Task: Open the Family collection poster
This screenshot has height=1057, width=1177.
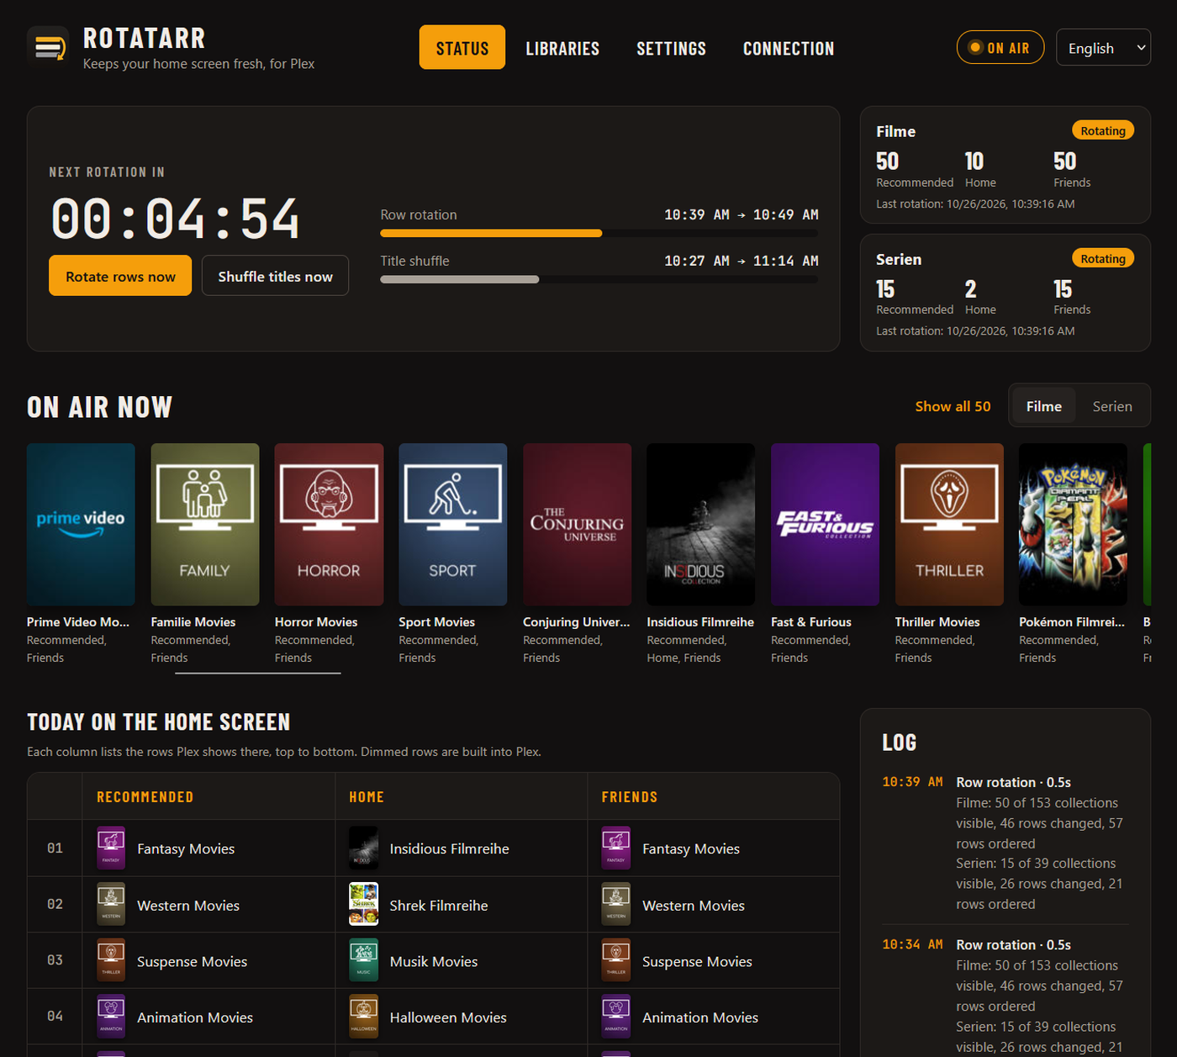Action: click(x=205, y=525)
